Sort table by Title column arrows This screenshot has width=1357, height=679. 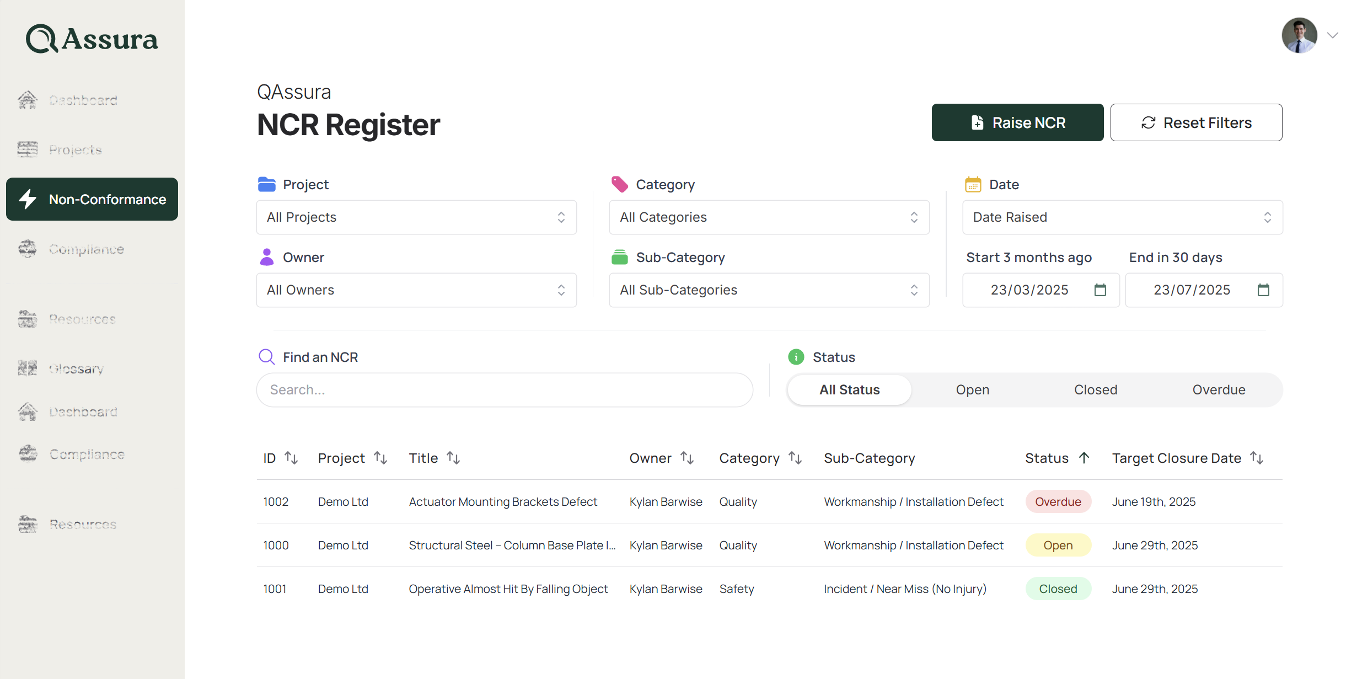click(453, 458)
